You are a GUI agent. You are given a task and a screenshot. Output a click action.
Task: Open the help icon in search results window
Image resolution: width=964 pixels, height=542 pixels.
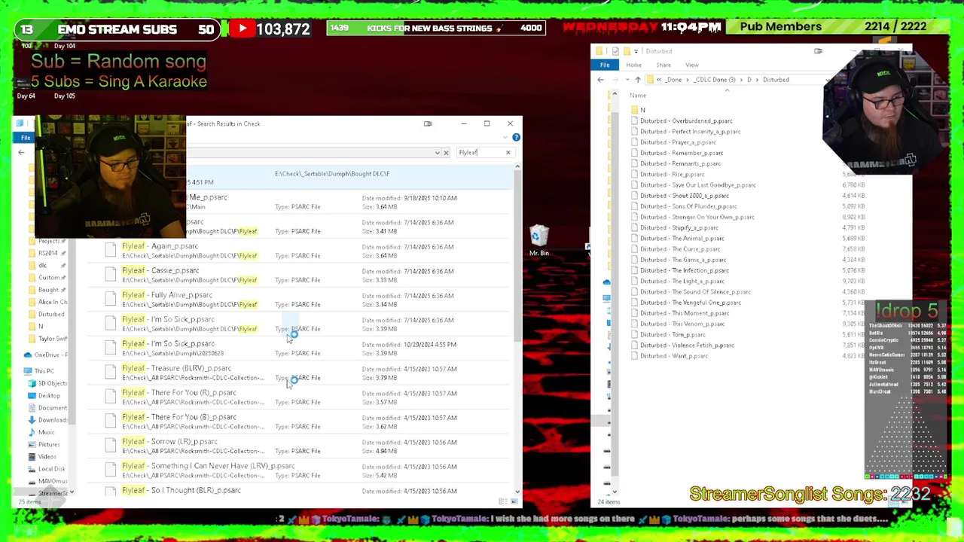tap(516, 137)
